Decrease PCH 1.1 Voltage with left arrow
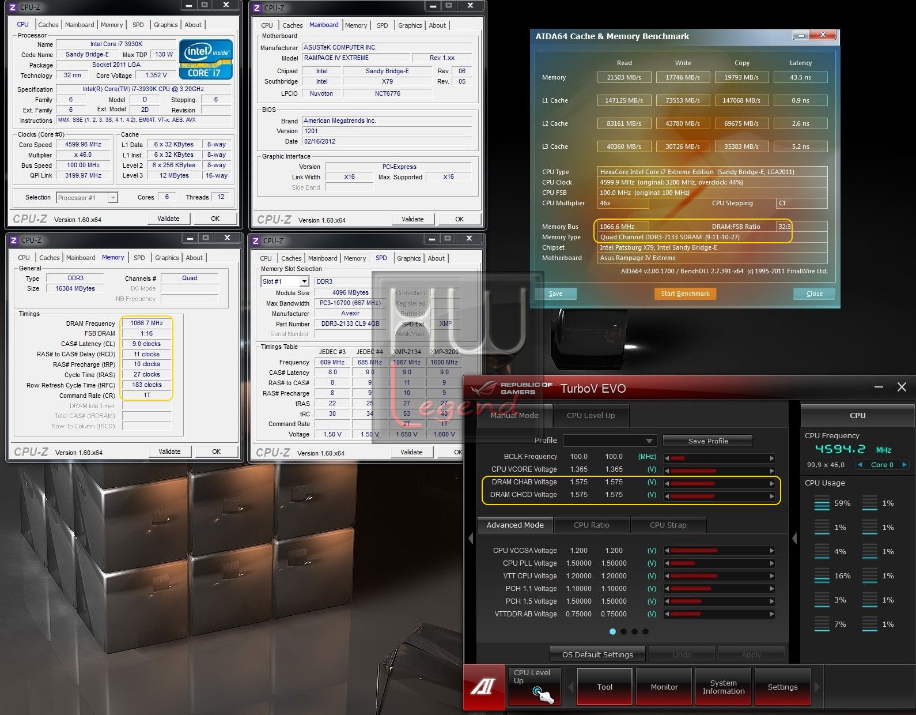The image size is (916, 715). (667, 589)
